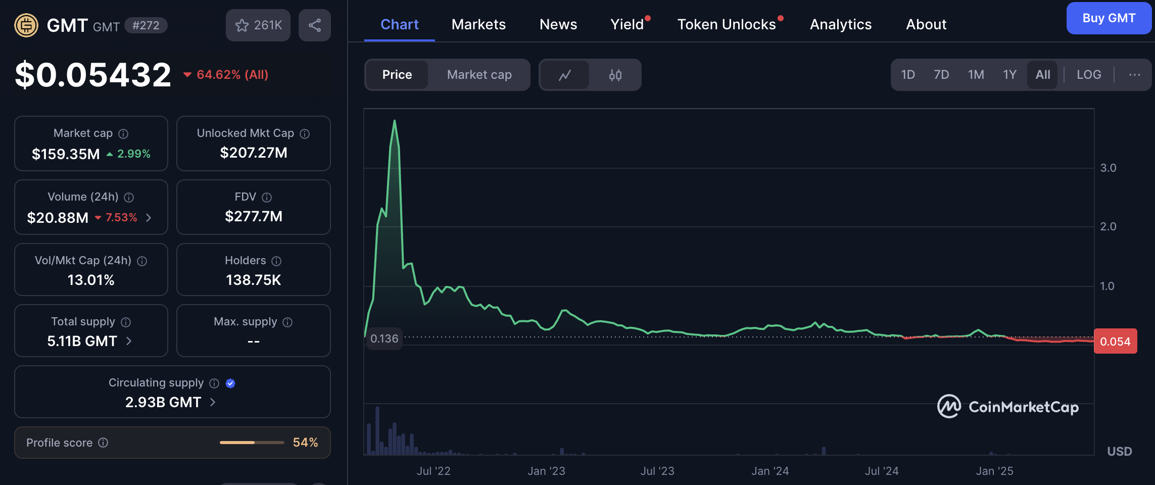Show Max. supply info icon
This screenshot has height=485, width=1155.
tap(287, 322)
